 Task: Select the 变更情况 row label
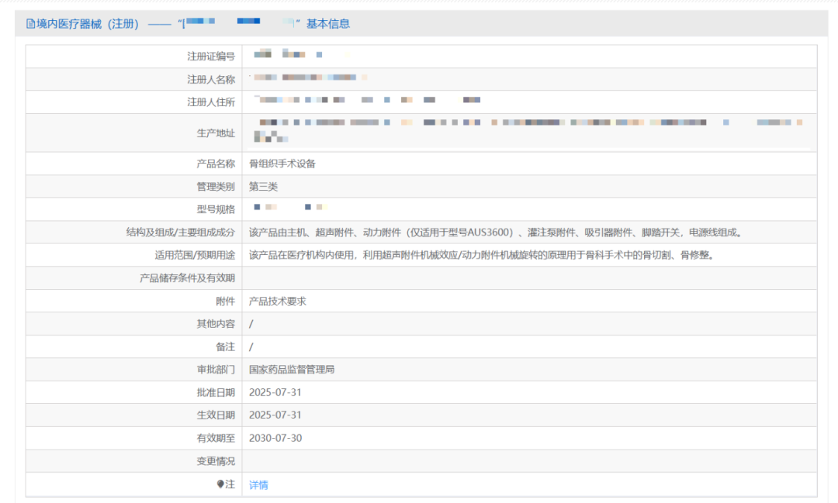point(215,461)
